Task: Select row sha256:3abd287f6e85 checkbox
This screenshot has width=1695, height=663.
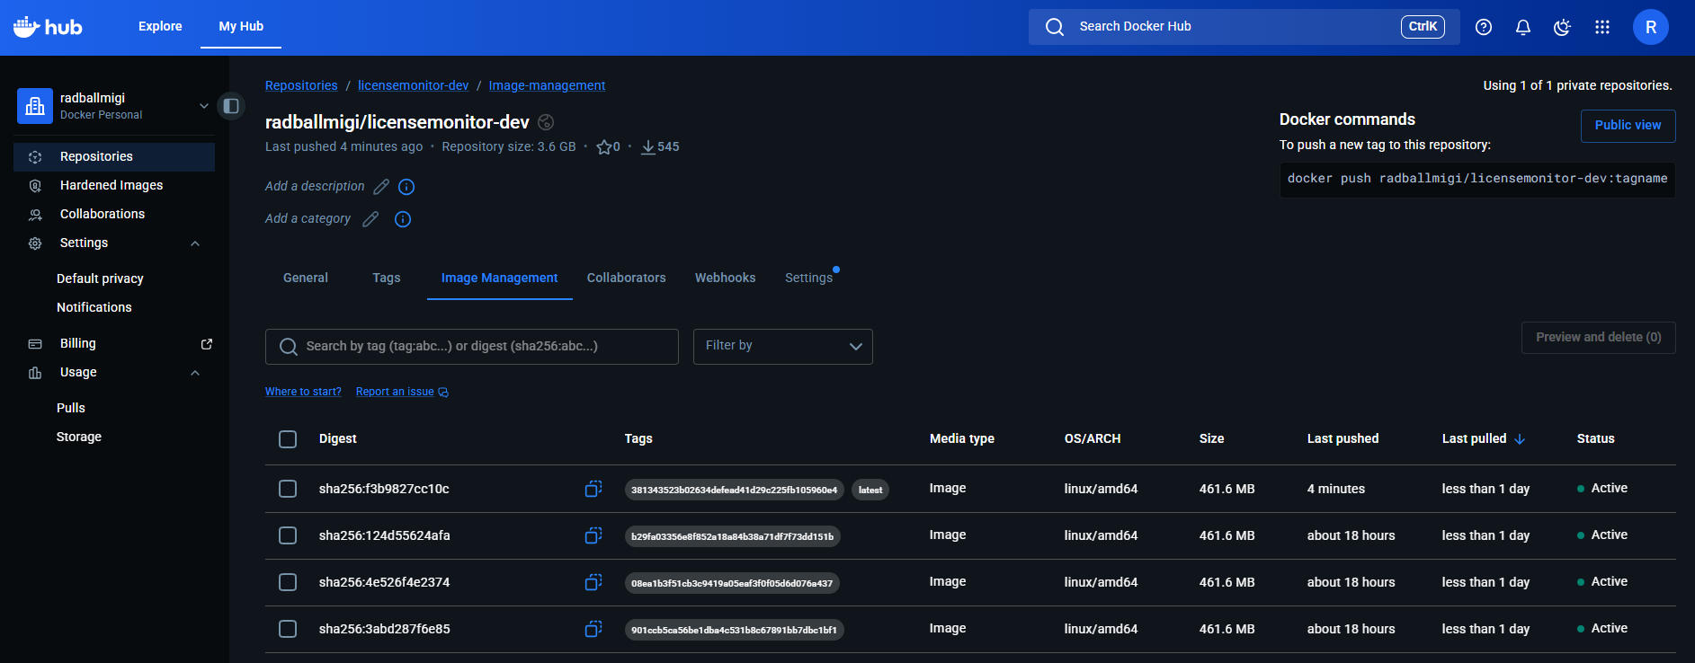Action: point(288,629)
